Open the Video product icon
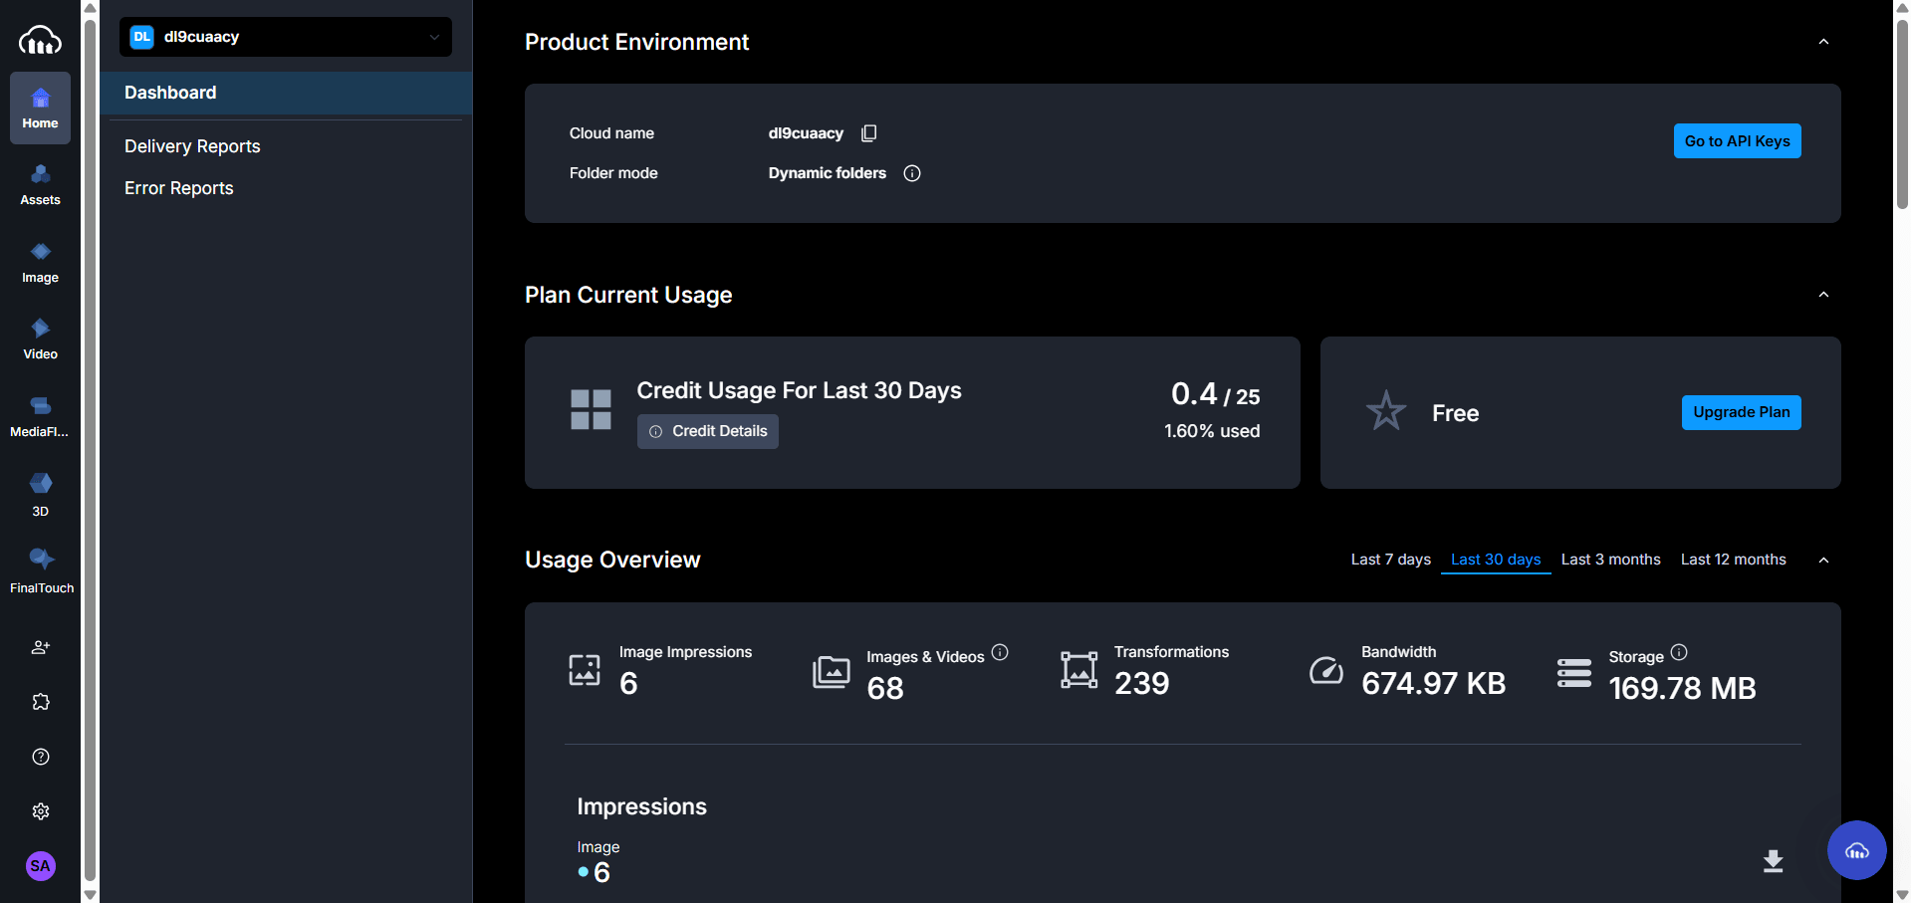 [x=40, y=339]
